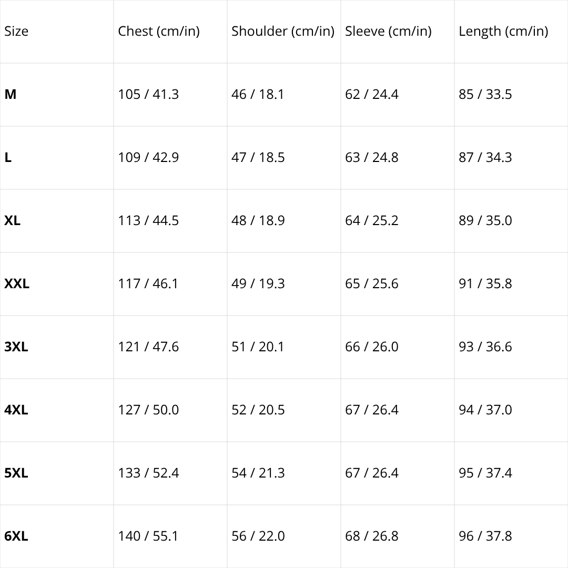Select the 3XL size row label
The height and width of the screenshot is (568, 568).
pyautogui.click(x=16, y=347)
